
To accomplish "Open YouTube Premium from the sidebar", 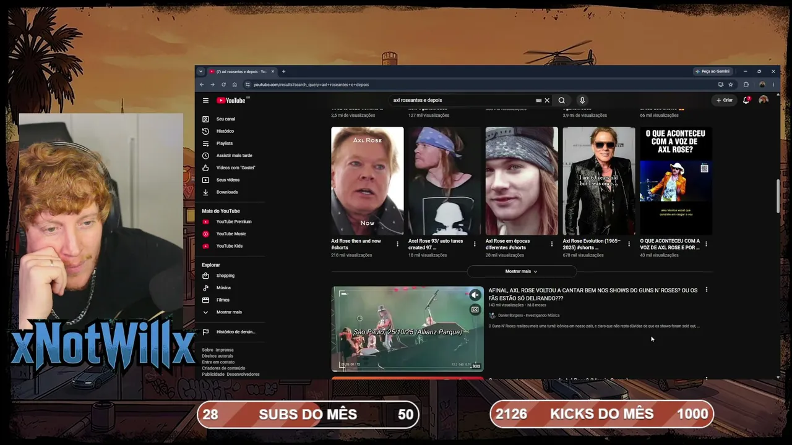I will (x=234, y=221).
